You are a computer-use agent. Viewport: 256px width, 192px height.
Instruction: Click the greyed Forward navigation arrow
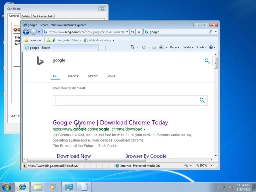(33, 32)
